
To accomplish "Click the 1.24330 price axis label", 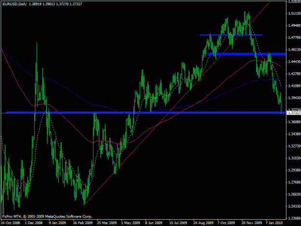I will pos(294,206).
